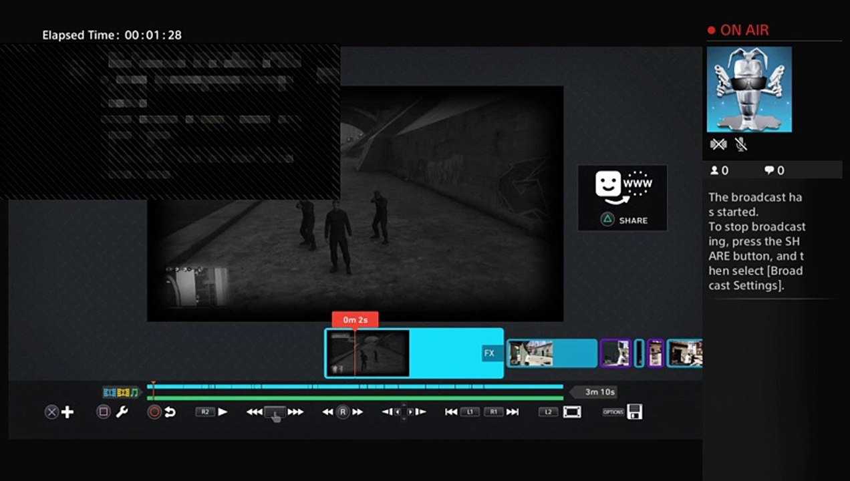Click the undo arrow icon
The width and height of the screenshot is (850, 481).
point(170,412)
